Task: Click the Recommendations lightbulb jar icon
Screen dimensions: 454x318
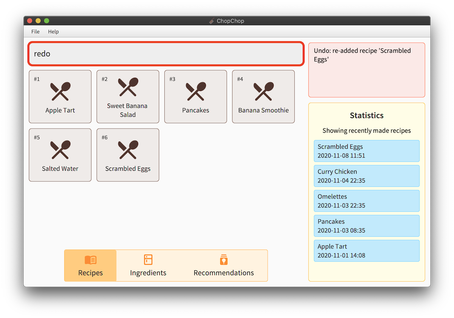Action: [224, 260]
